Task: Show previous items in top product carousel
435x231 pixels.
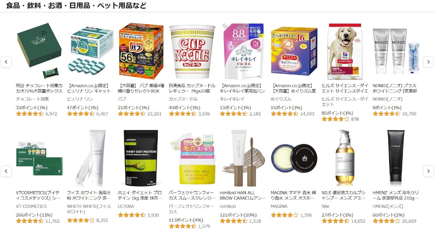Action: [x=6, y=62]
